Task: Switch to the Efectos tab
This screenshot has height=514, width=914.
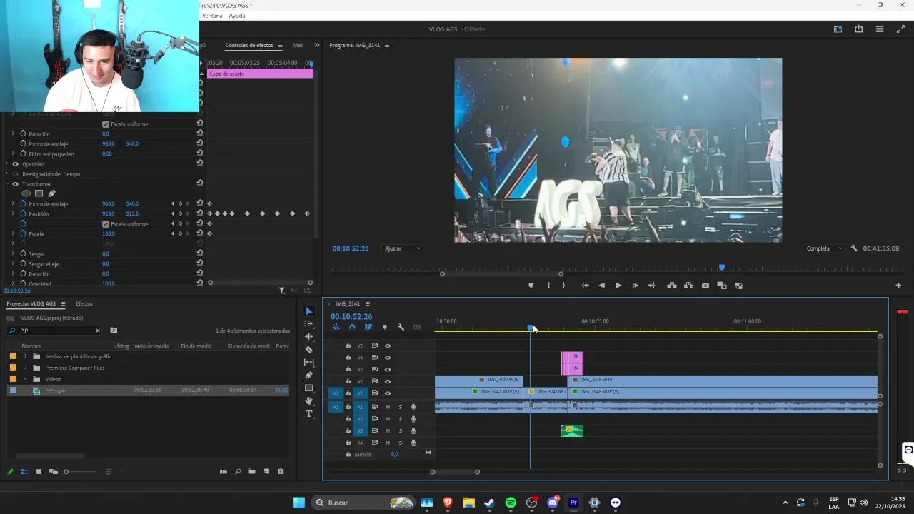Action: [x=84, y=303]
